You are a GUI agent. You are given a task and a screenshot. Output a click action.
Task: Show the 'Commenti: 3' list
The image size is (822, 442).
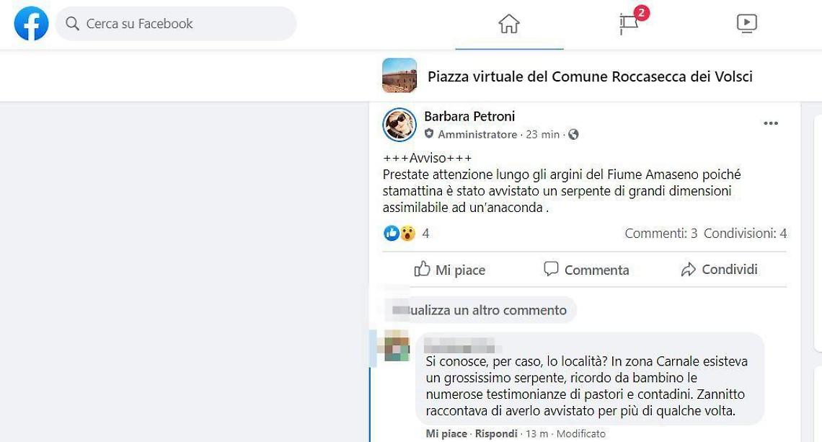[660, 234]
